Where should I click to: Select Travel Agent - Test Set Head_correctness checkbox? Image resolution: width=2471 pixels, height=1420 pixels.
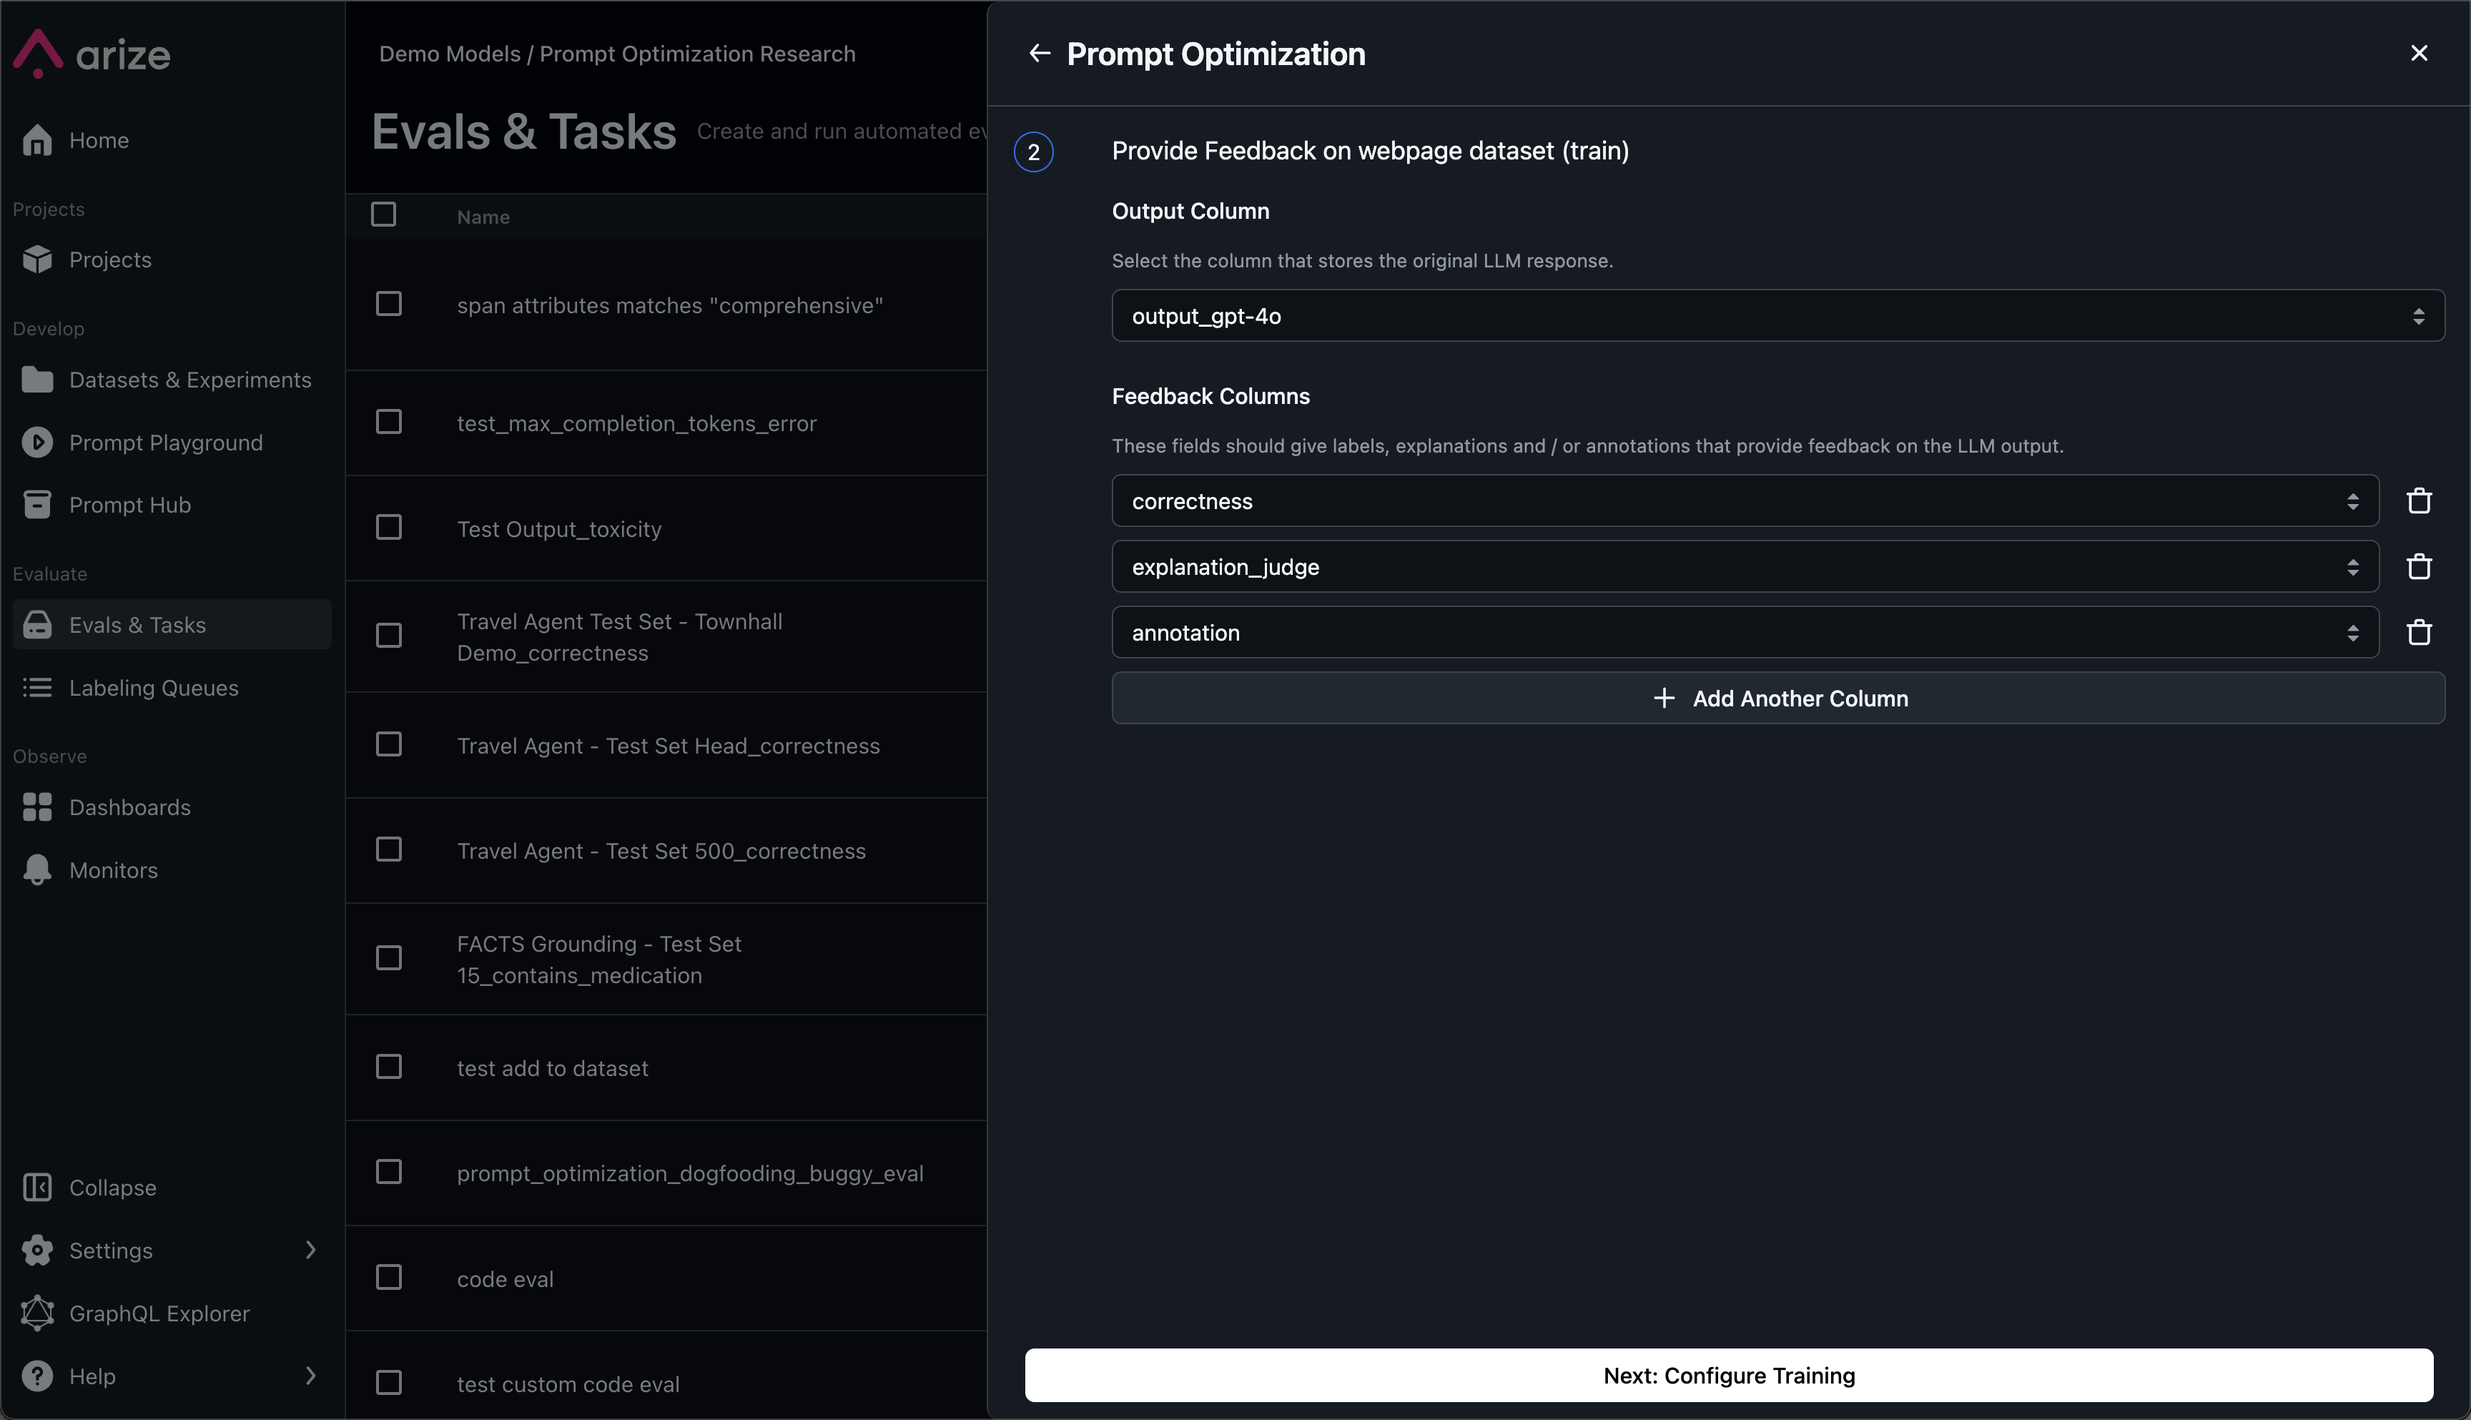[389, 745]
